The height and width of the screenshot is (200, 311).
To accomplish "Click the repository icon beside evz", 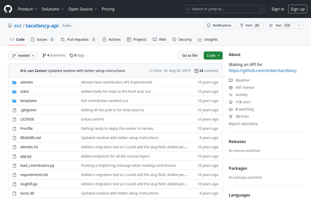I will pyautogui.click(x=10, y=26).
